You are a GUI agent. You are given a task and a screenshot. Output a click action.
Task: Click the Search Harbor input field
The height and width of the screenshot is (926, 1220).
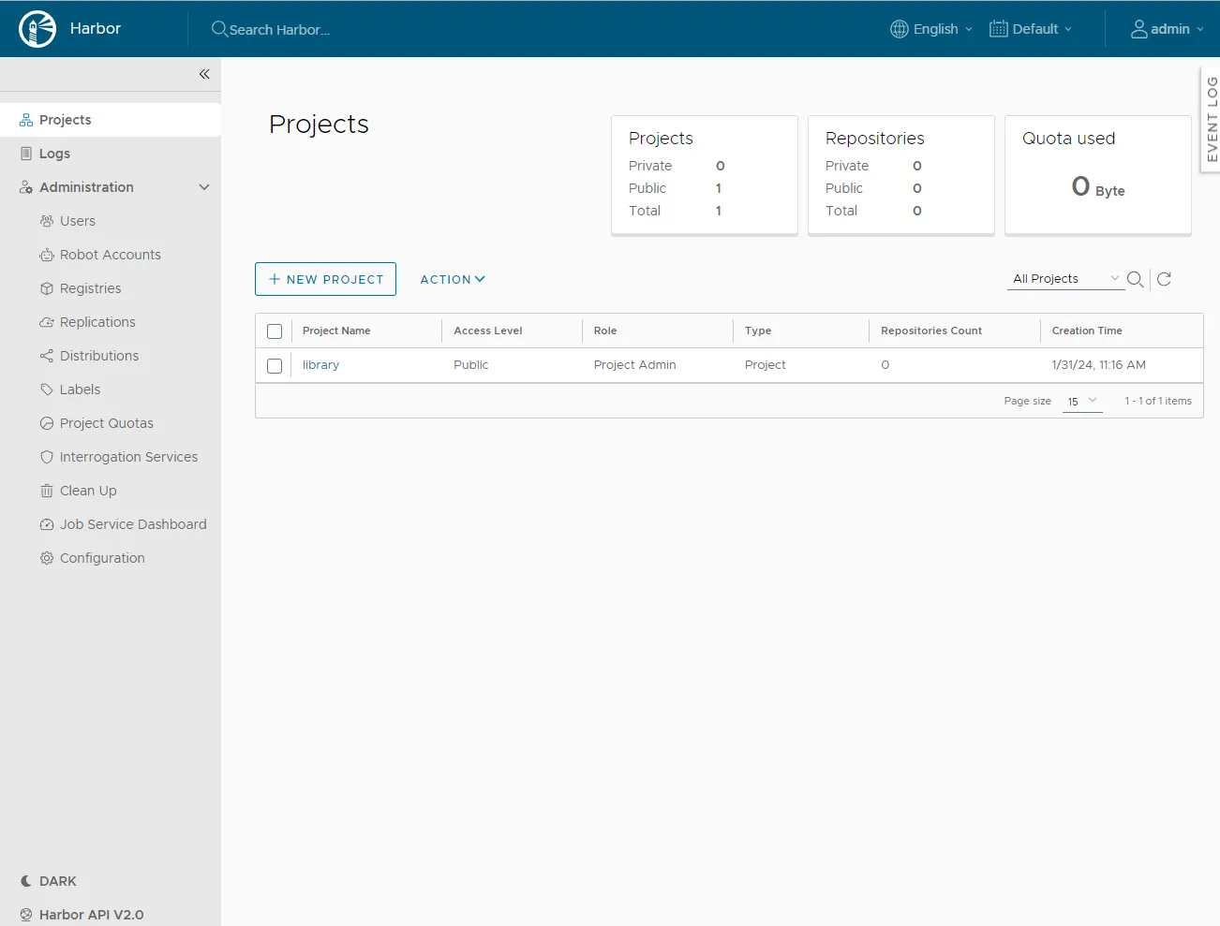(279, 30)
